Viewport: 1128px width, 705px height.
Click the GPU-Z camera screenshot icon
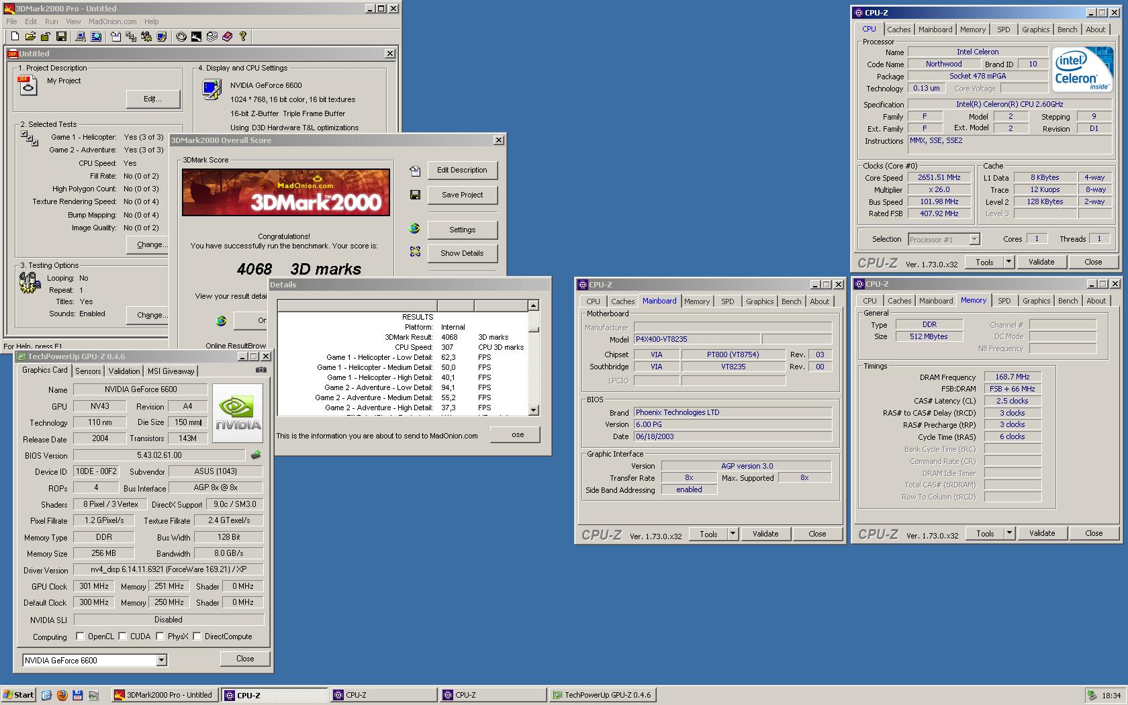tap(261, 370)
